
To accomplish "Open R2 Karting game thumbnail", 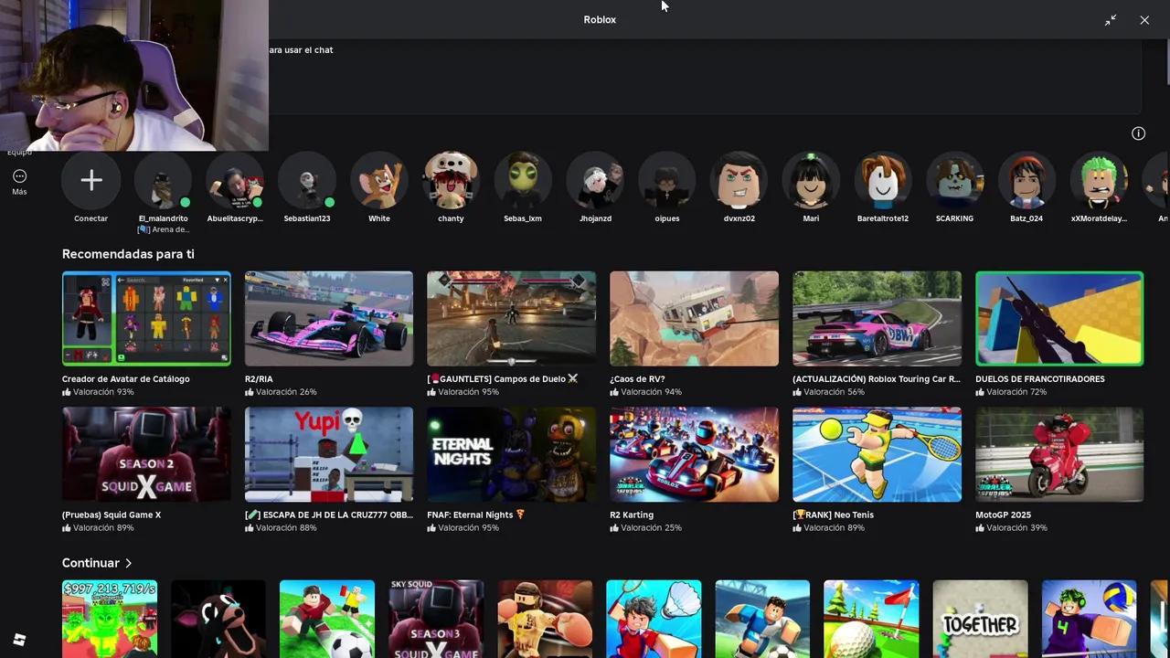I will tap(695, 454).
